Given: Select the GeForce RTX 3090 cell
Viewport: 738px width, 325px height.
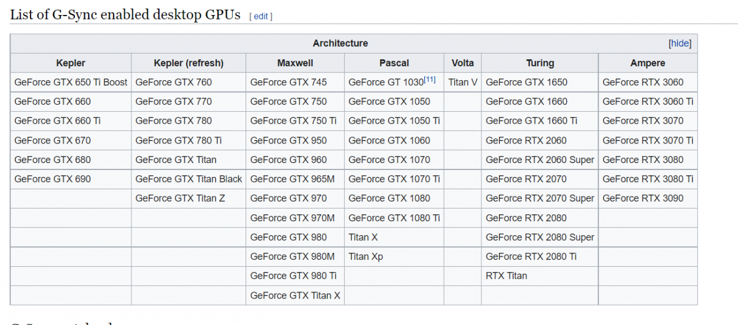Looking at the screenshot, I should click(x=648, y=198).
